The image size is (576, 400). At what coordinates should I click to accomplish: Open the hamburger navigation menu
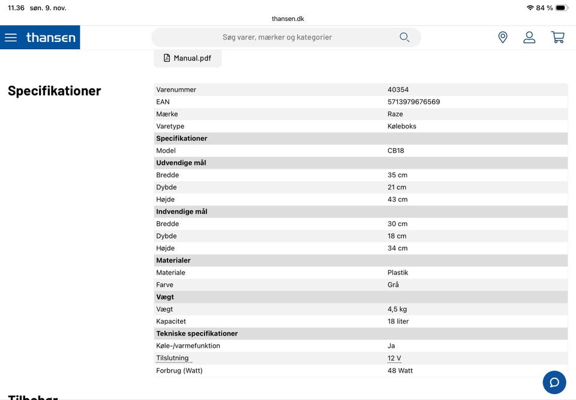[x=11, y=37]
